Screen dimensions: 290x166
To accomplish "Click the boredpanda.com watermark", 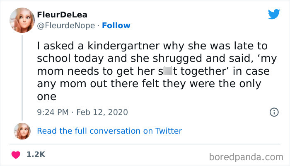I will [246, 157].
